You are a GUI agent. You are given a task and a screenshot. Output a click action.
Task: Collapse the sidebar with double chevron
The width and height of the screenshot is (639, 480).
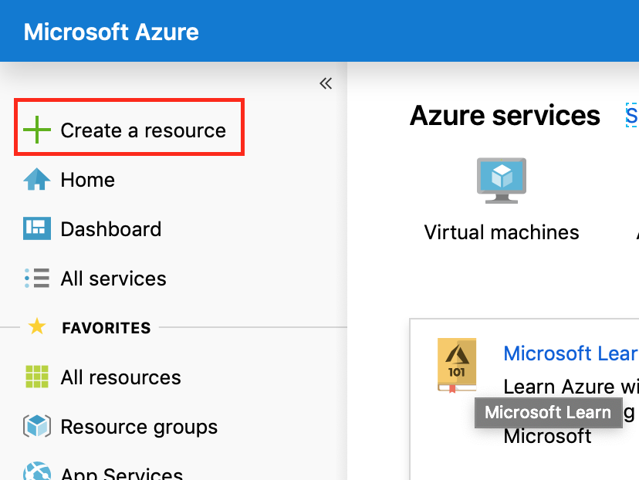pyautogui.click(x=326, y=83)
